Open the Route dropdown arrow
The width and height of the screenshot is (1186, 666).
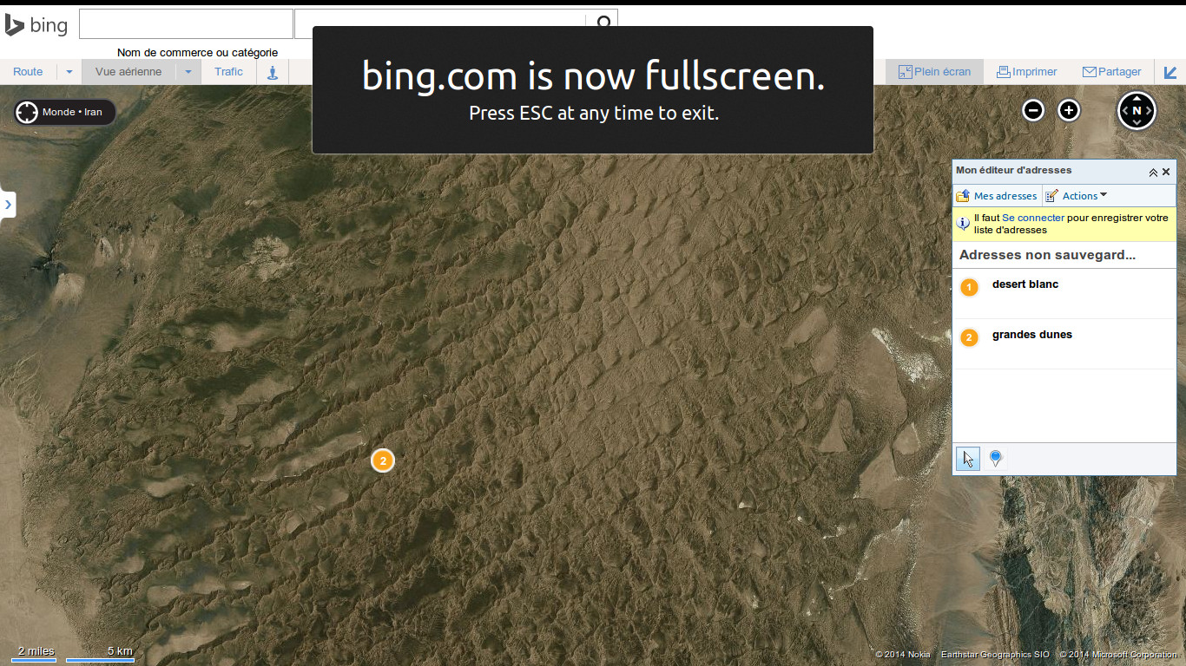(x=69, y=72)
